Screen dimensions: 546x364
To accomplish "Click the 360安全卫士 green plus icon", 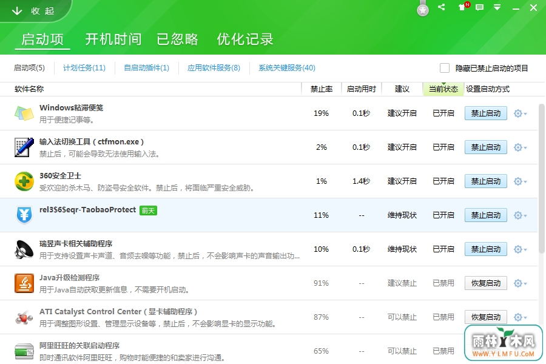I will pos(24,181).
